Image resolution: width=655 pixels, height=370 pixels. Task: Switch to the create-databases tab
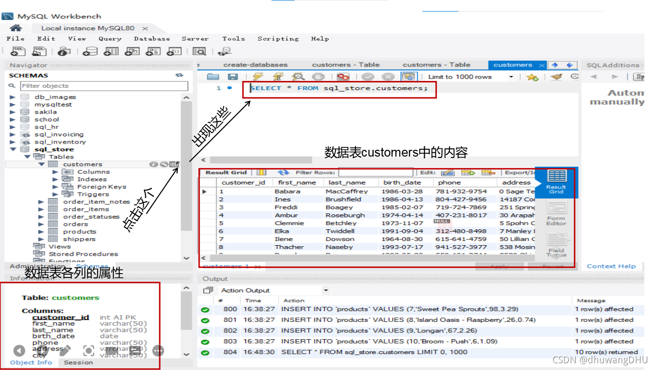click(x=255, y=65)
